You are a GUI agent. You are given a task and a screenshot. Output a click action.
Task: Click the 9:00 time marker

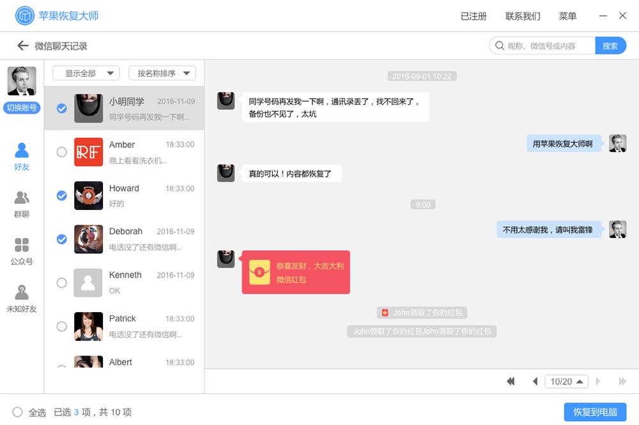coord(423,204)
